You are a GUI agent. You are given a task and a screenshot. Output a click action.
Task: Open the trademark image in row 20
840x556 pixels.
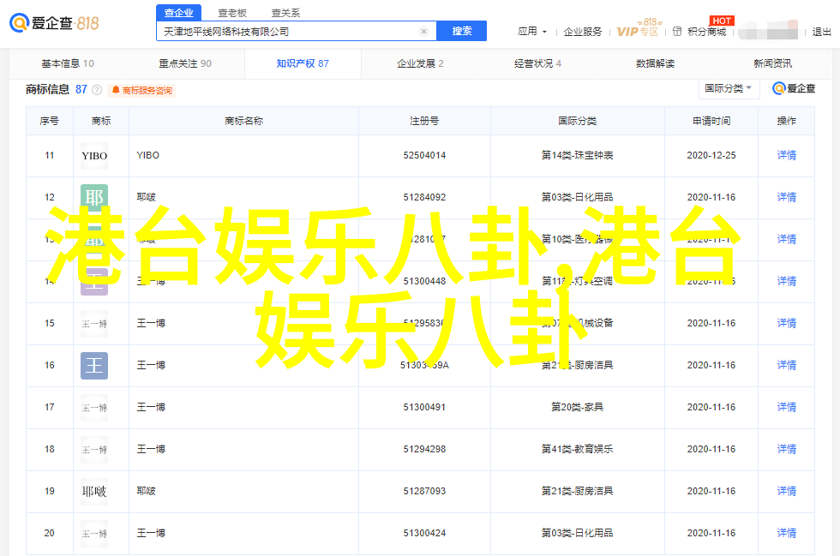pyautogui.click(x=94, y=534)
